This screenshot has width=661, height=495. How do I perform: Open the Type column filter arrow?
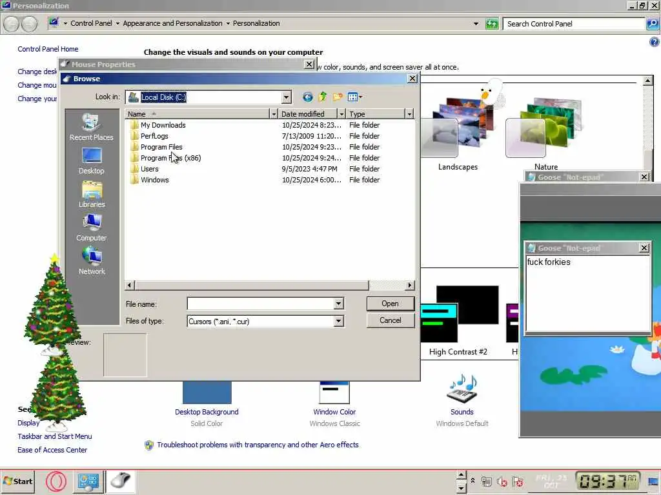(x=409, y=114)
